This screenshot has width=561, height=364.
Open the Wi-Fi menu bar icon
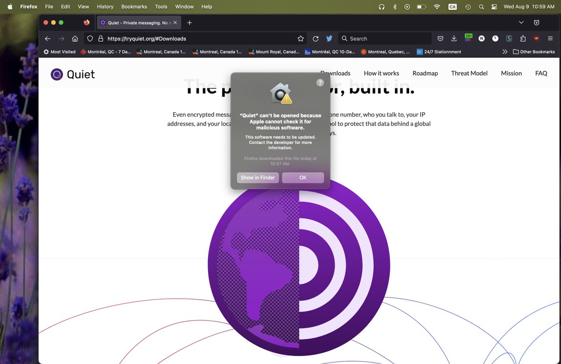(x=437, y=7)
